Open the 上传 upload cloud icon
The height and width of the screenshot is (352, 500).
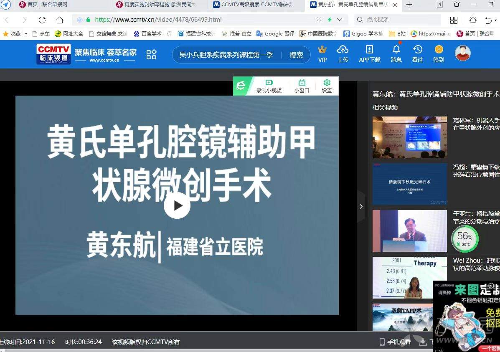(343, 50)
